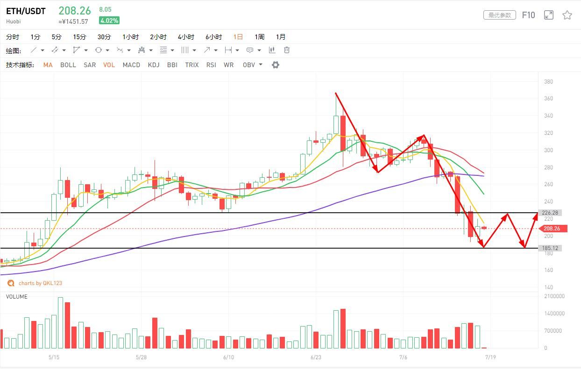
Task: Click the 最优参数 button
Action: [499, 15]
